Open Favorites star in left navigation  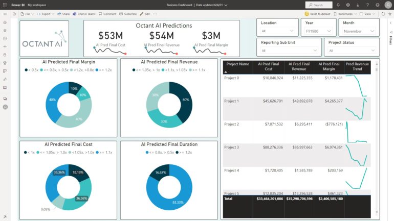[5, 31]
